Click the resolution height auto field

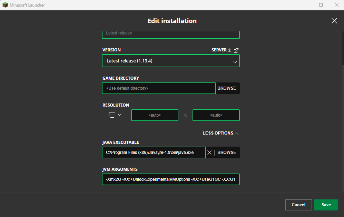tap(216, 115)
